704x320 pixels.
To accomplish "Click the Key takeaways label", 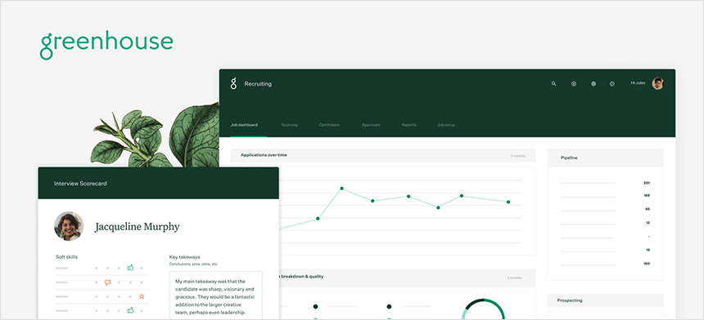I will pos(184,257).
